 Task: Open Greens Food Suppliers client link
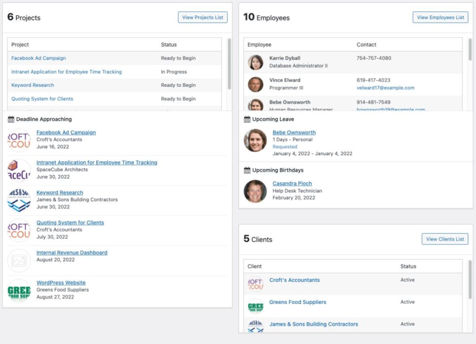[297, 302]
